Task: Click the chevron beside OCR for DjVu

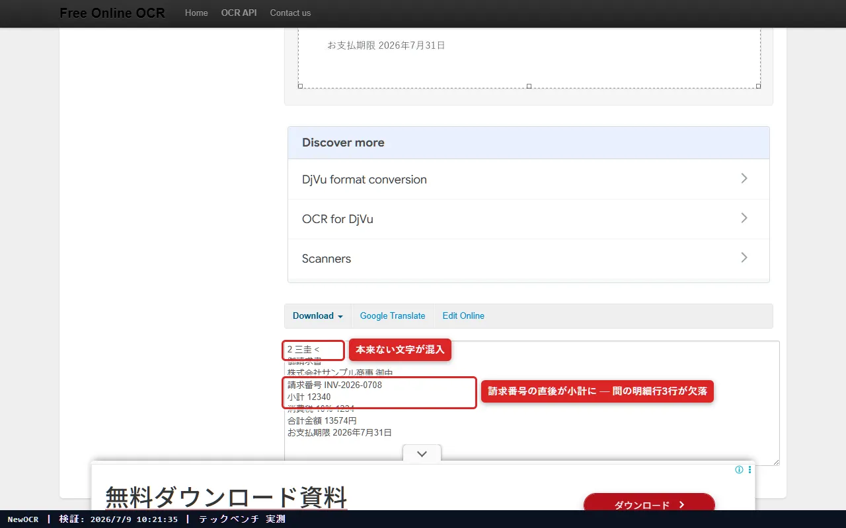Action: 744,218
